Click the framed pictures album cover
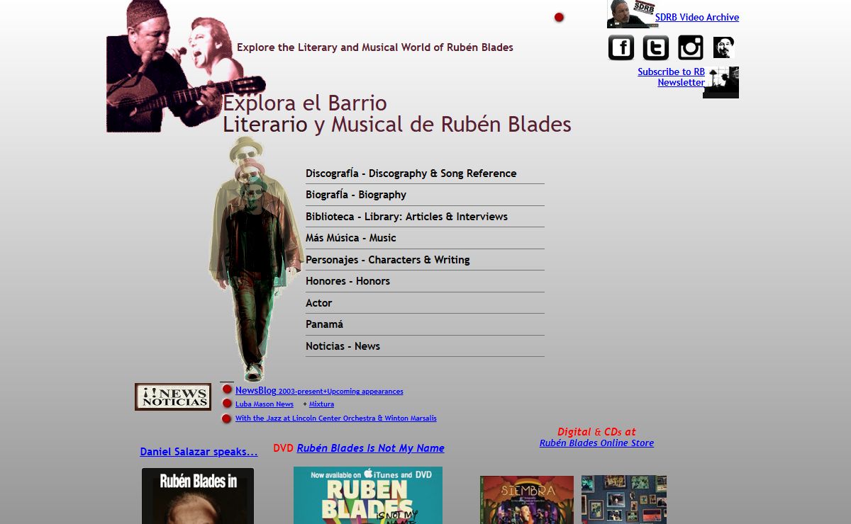The height and width of the screenshot is (524, 851). click(x=624, y=499)
